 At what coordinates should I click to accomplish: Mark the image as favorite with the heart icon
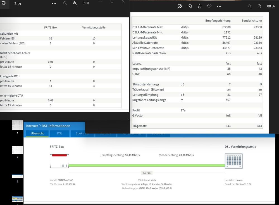coord(209,6)
